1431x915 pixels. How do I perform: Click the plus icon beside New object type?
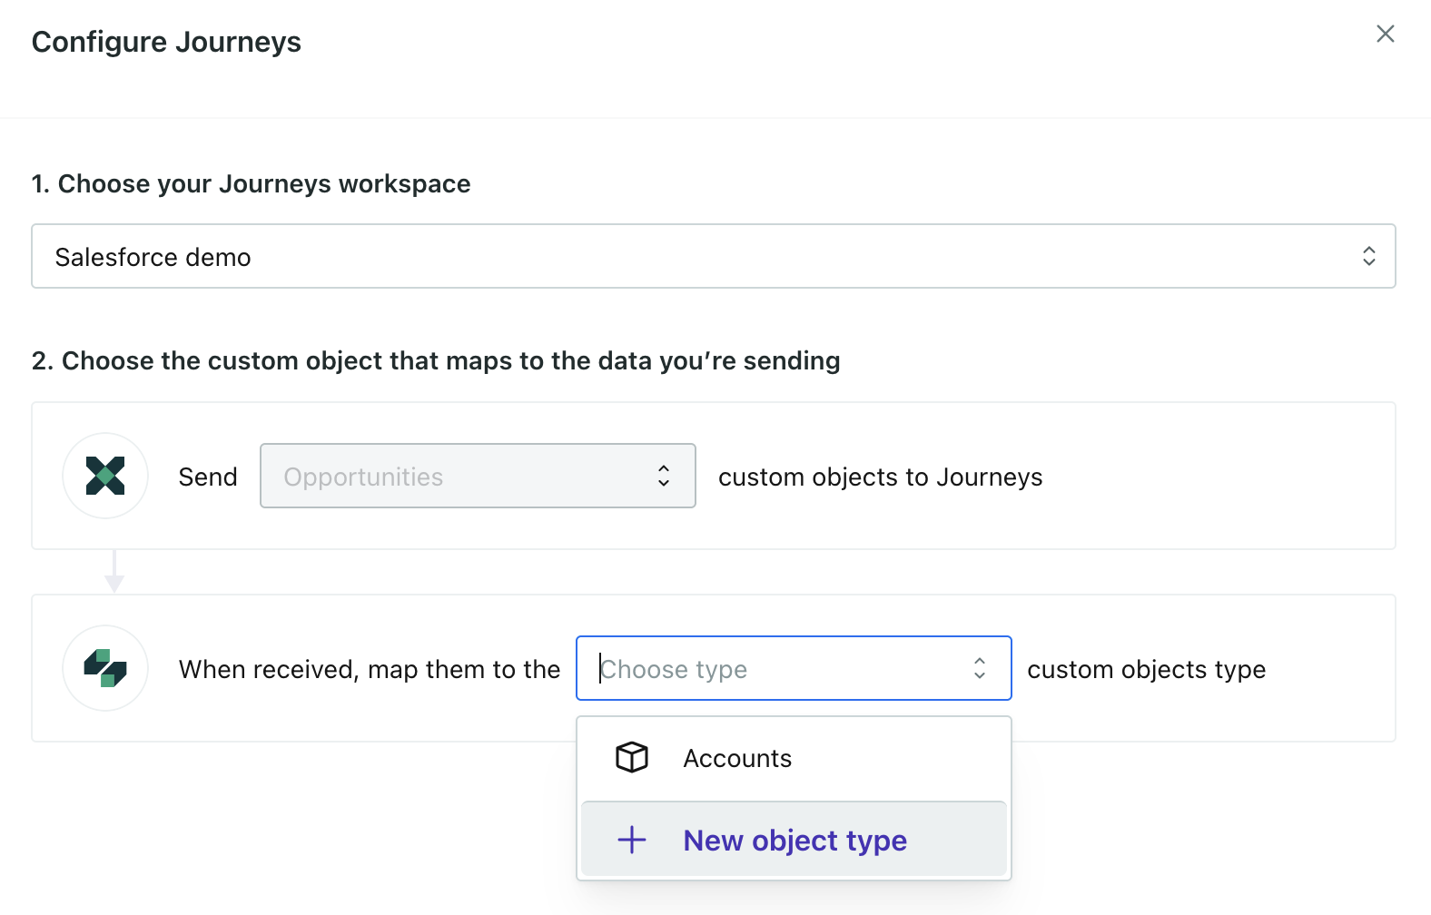tap(632, 840)
